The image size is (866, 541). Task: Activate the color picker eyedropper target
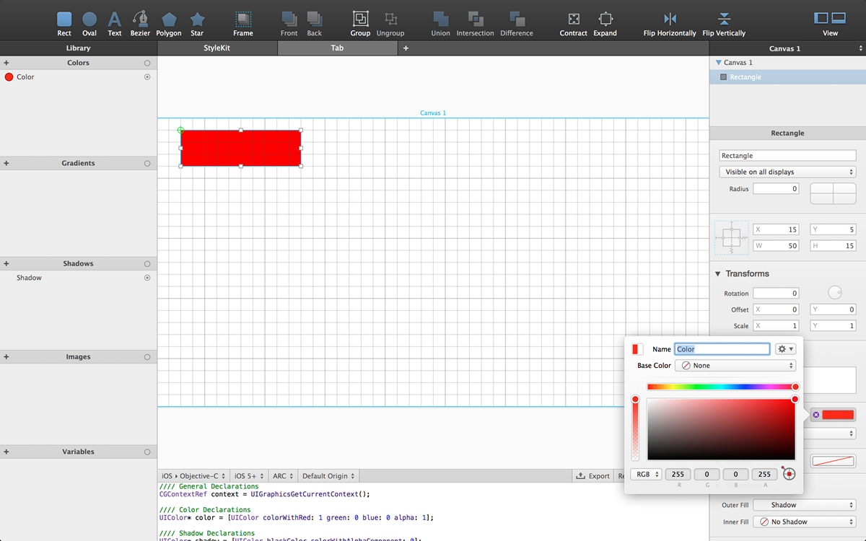789,474
